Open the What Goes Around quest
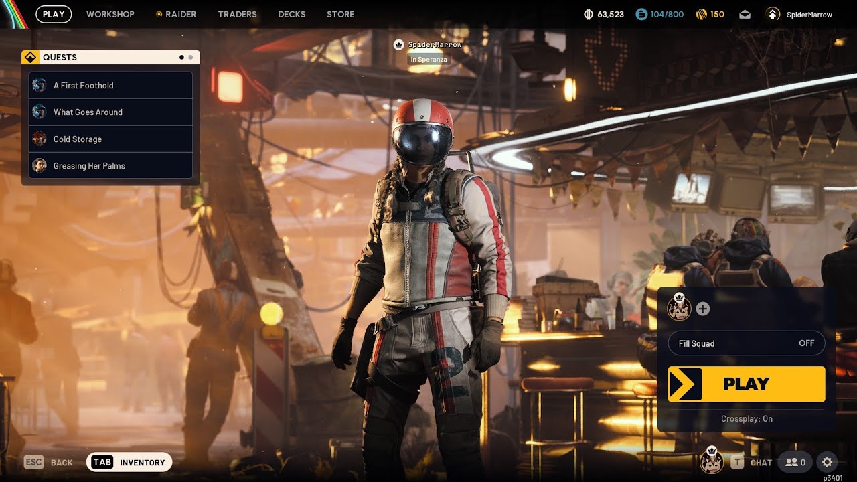 pyautogui.click(x=111, y=112)
